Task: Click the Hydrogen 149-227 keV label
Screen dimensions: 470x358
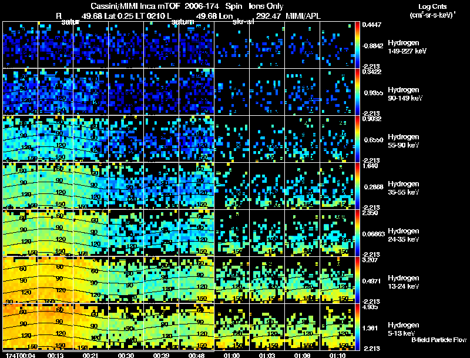Action: click(407, 47)
